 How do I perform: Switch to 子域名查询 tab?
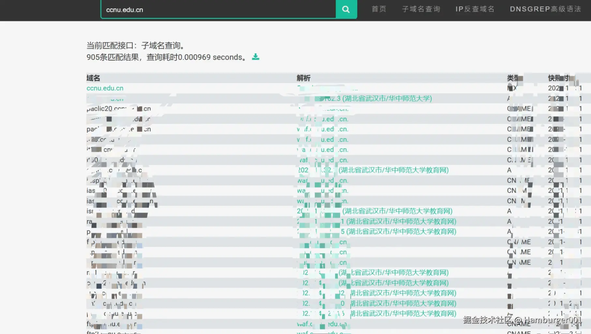pyautogui.click(x=421, y=9)
